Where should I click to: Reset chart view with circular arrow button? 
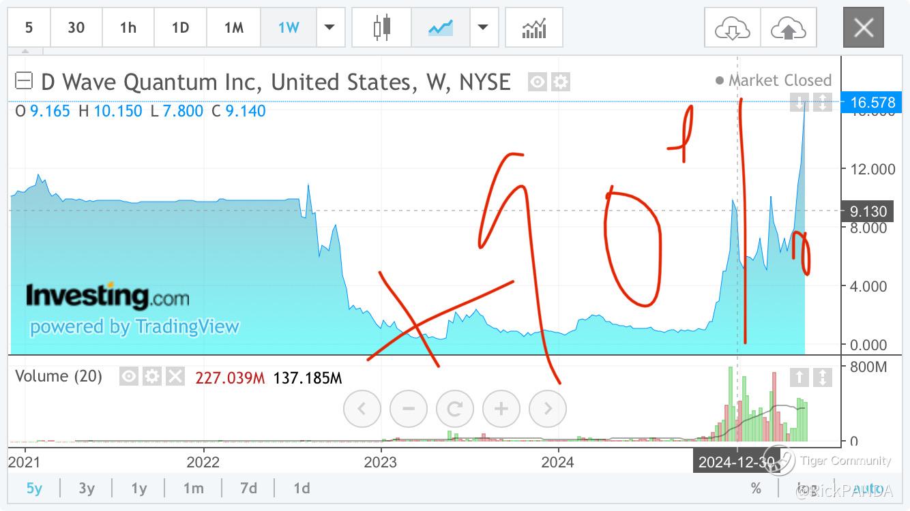(455, 409)
